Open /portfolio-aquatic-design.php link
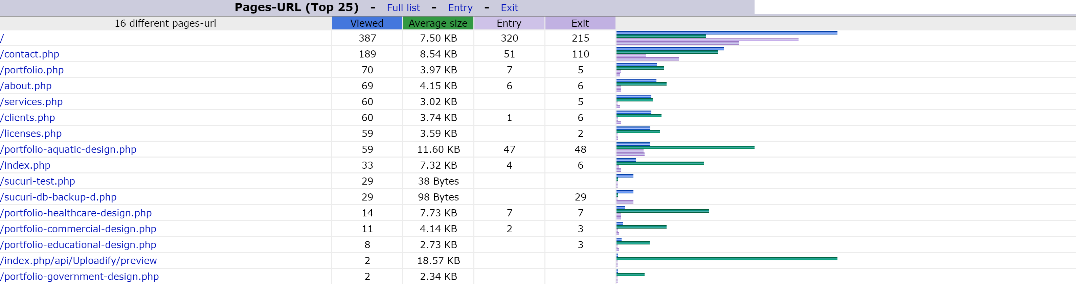This screenshot has height=284, width=1076. click(68, 149)
